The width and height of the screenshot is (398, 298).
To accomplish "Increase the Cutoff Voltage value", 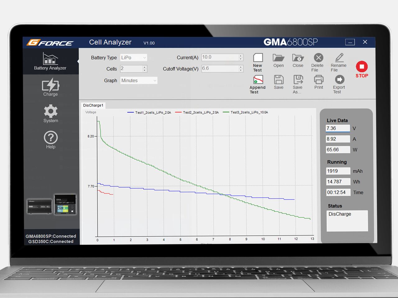I will pos(241,67).
